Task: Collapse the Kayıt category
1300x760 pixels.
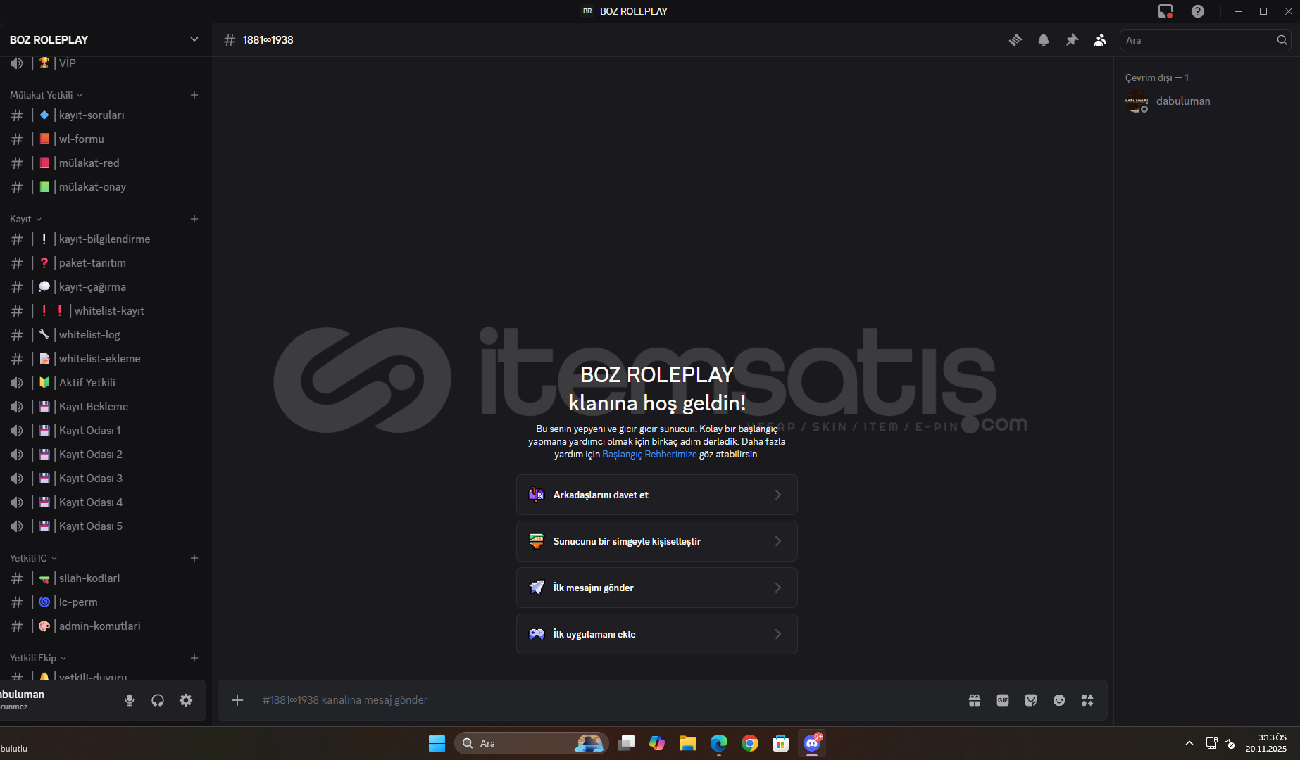Action: click(25, 219)
